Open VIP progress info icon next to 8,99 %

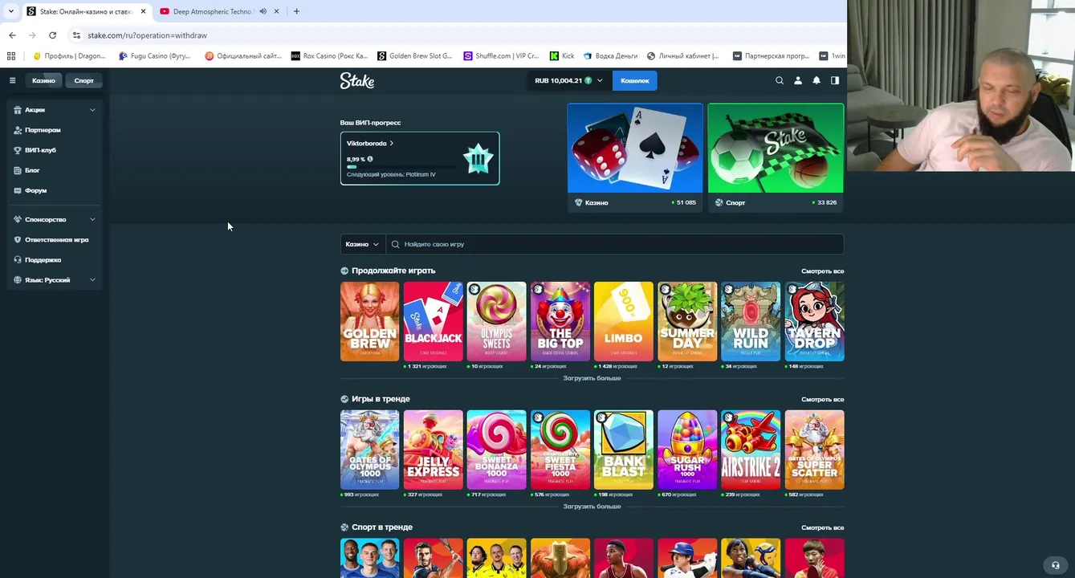(370, 159)
